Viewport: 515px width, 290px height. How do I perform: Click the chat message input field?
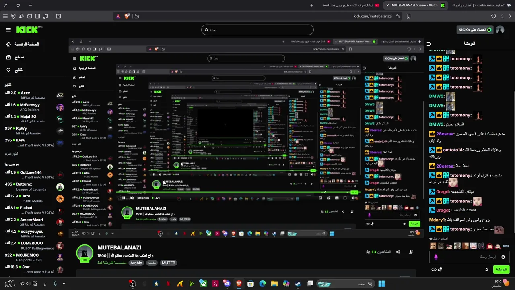469,257
